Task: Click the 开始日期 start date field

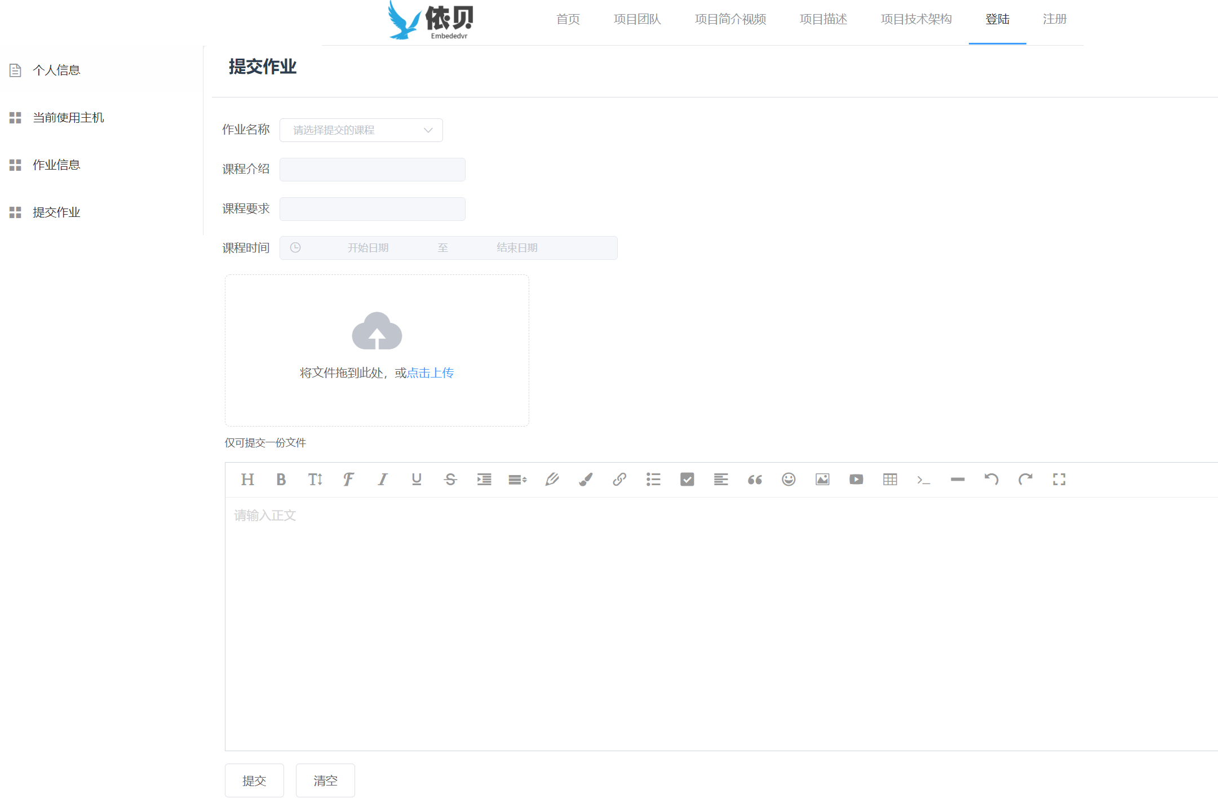Action: tap(367, 248)
